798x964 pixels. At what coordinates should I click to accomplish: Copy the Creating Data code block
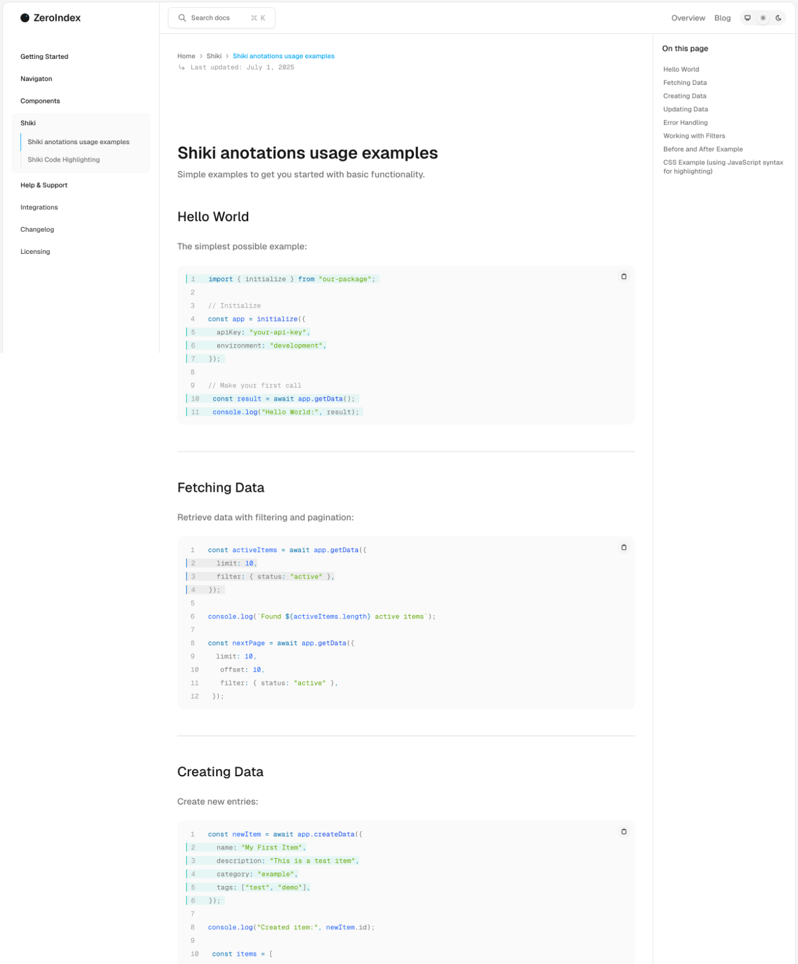coord(624,832)
